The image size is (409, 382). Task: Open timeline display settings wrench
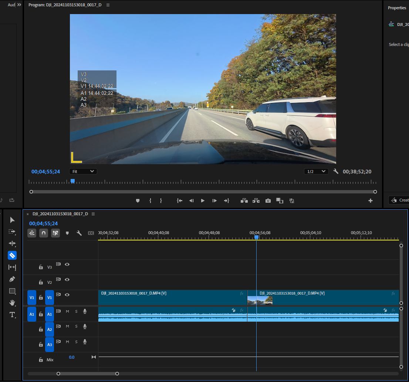tap(79, 233)
